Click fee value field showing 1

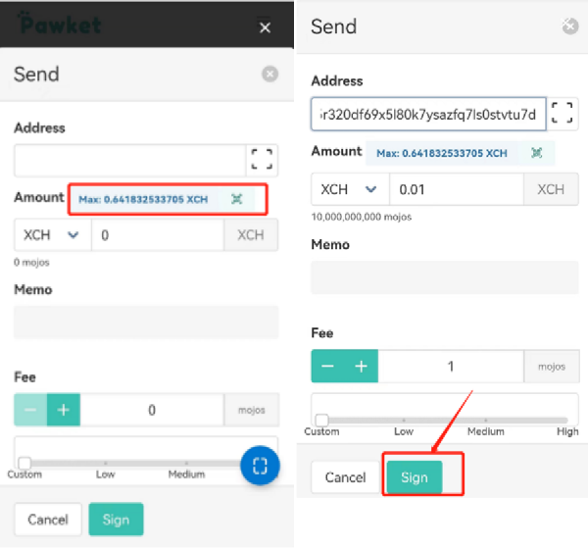[451, 366]
